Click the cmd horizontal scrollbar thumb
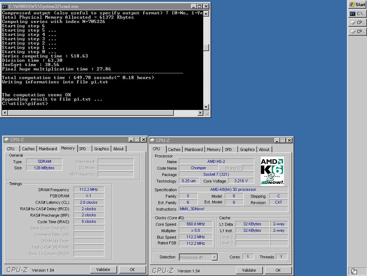Screen dimensions: 367x276 (90, 113)
